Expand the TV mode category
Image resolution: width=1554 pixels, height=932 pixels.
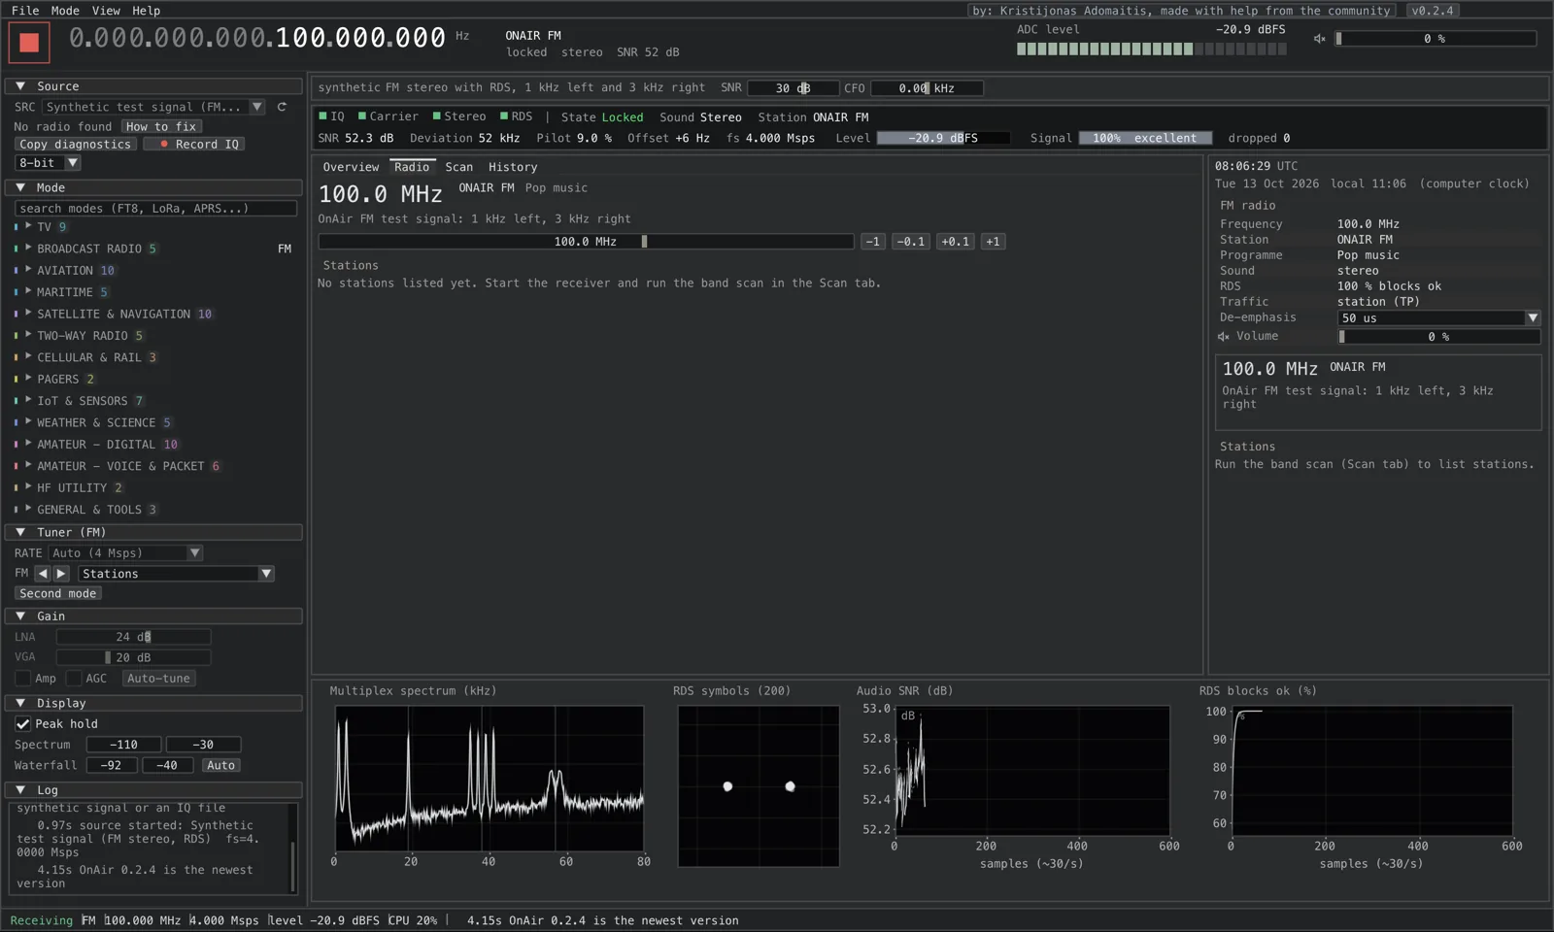(28, 226)
